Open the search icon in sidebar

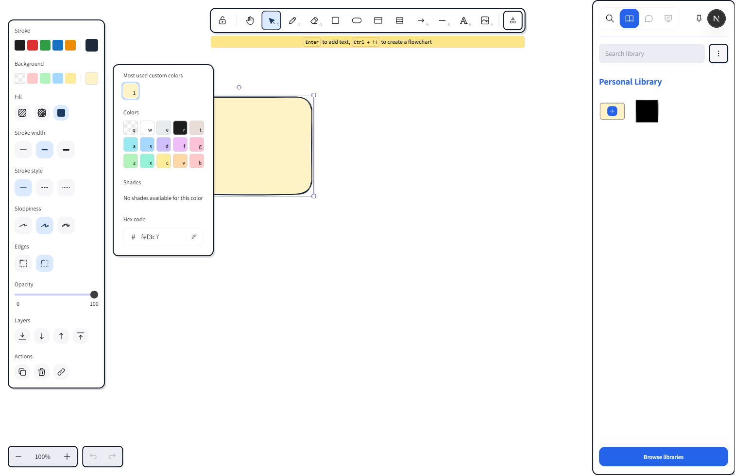tap(610, 18)
